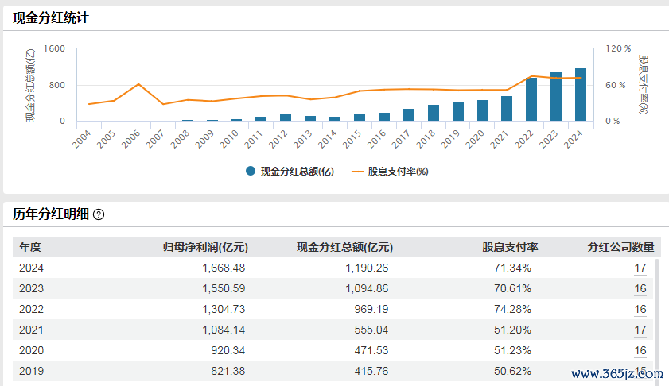Click the 2006 peak on the orange line
The width and height of the screenshot is (669, 386).
click(138, 84)
